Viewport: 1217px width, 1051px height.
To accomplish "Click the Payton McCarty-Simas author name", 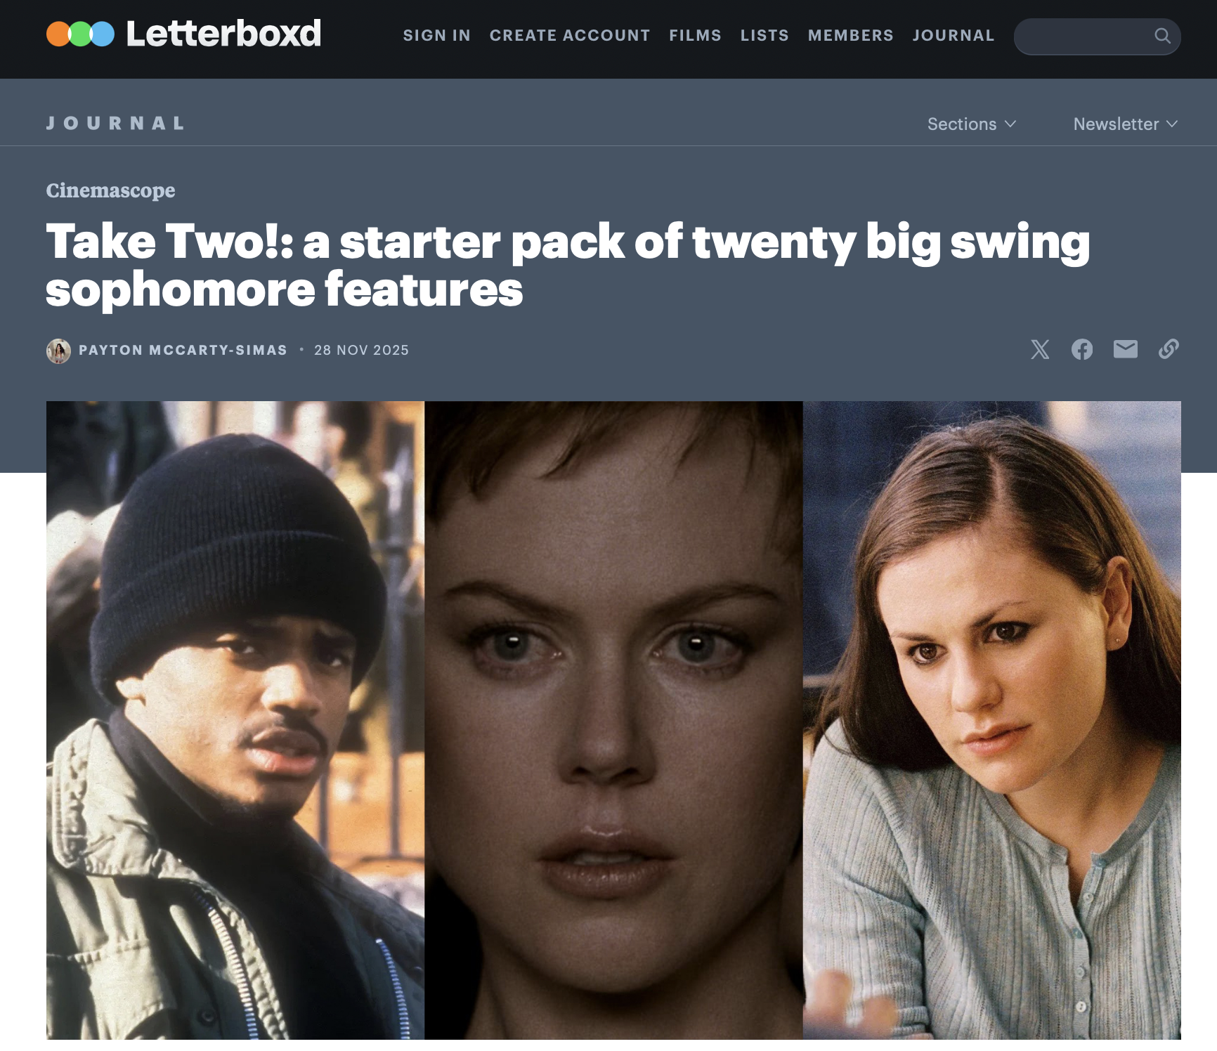I will [x=183, y=350].
